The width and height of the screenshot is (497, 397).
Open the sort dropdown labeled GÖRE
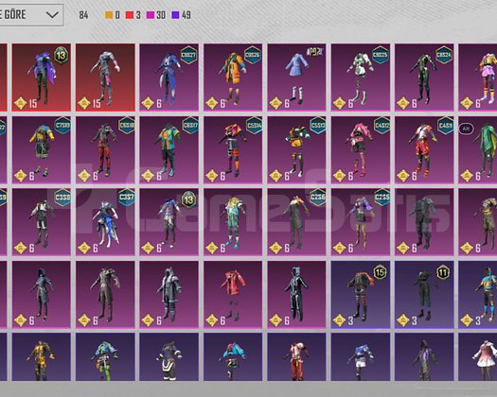[31, 14]
